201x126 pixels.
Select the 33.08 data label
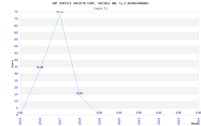pyautogui.click(x=40, y=67)
